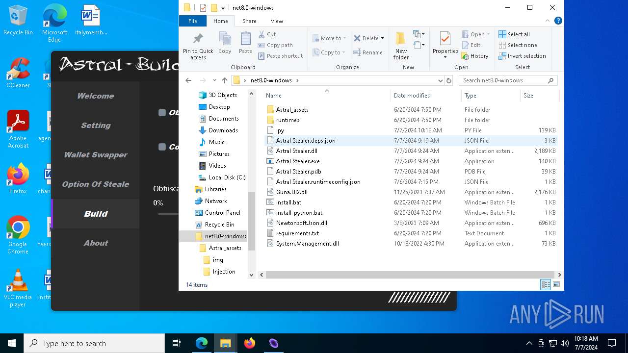Switch to Details view layout icon
Viewport: 628px width, 353px height.
(546, 285)
